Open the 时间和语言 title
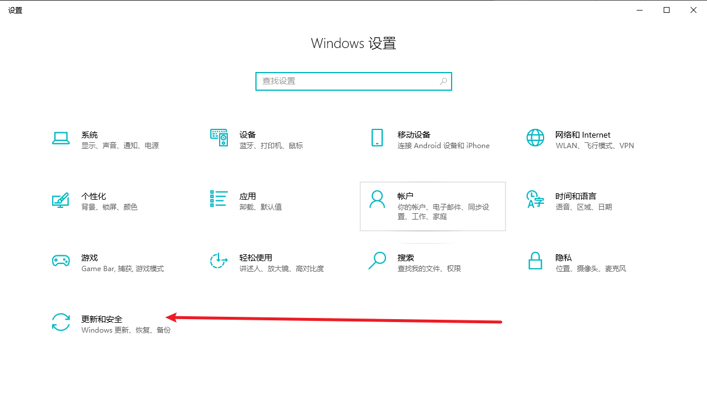Screen dimensions: 707x414 tap(576, 196)
